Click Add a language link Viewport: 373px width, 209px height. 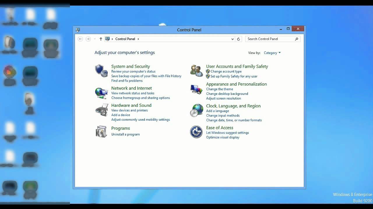click(x=217, y=111)
